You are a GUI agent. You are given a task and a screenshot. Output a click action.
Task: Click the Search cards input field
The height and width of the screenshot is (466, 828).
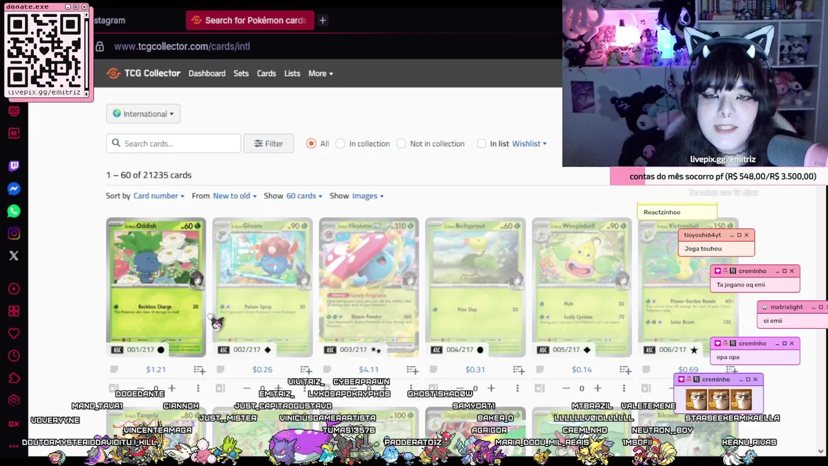point(173,143)
